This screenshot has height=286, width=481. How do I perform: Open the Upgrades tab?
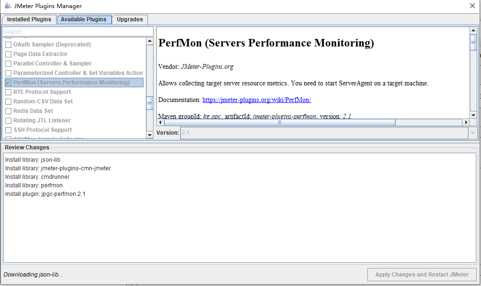[130, 19]
